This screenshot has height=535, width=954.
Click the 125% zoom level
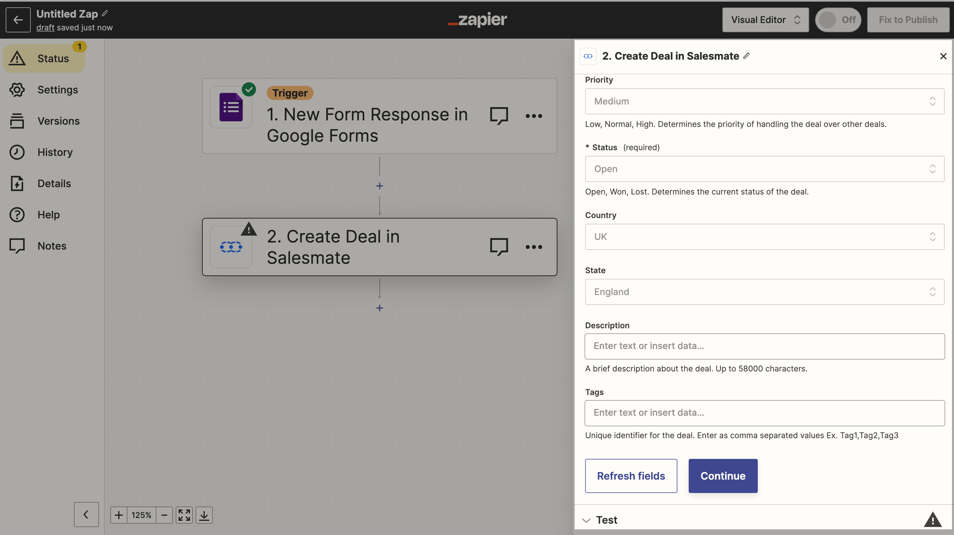click(x=142, y=515)
